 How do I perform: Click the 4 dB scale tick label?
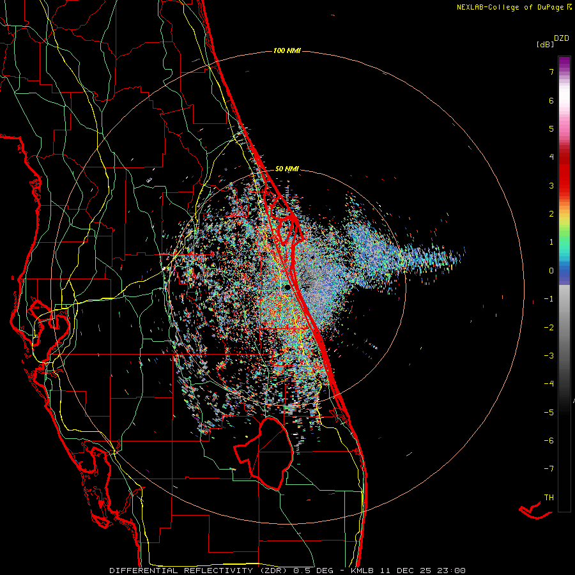551,157
